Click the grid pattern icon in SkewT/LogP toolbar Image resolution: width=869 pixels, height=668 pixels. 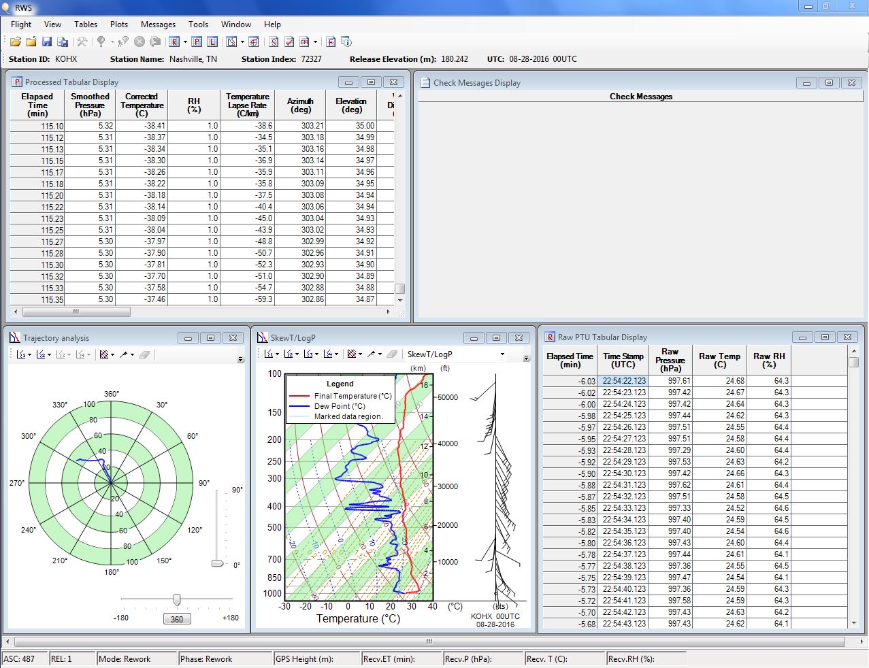351,354
